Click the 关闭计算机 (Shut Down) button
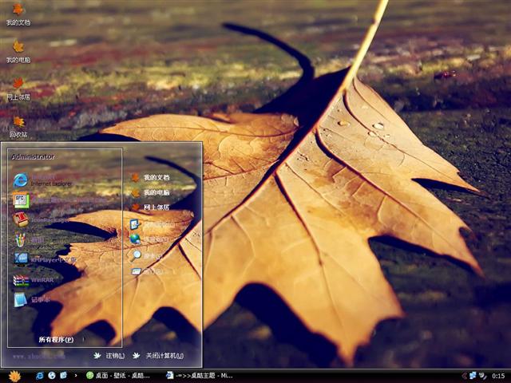511x383 pixels. pyautogui.click(x=158, y=356)
